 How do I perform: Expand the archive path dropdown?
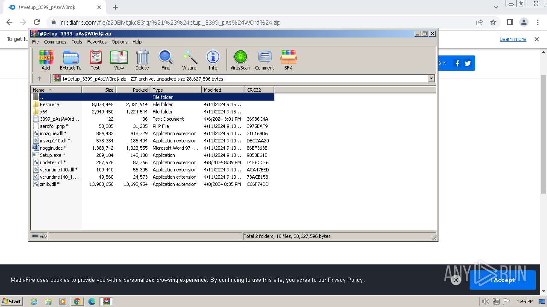[431, 78]
